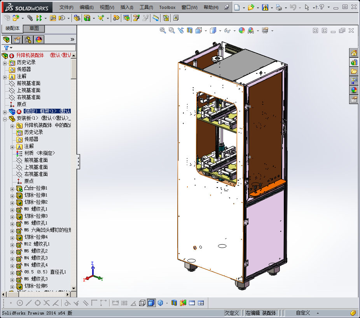Open the 工具(T) menu
Image resolution: width=360 pixels, height=318 pixels.
146,7
